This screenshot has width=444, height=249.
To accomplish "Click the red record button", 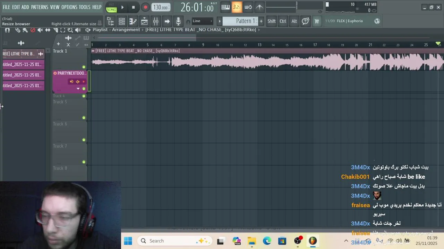I will (145, 7).
